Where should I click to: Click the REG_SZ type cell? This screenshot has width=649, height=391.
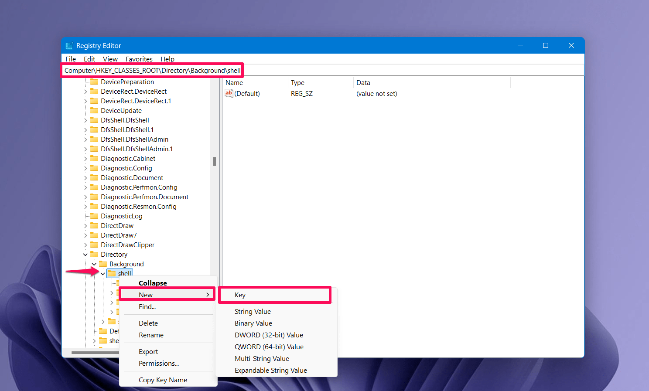pos(302,93)
